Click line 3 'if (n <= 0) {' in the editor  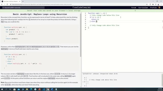[95, 17]
